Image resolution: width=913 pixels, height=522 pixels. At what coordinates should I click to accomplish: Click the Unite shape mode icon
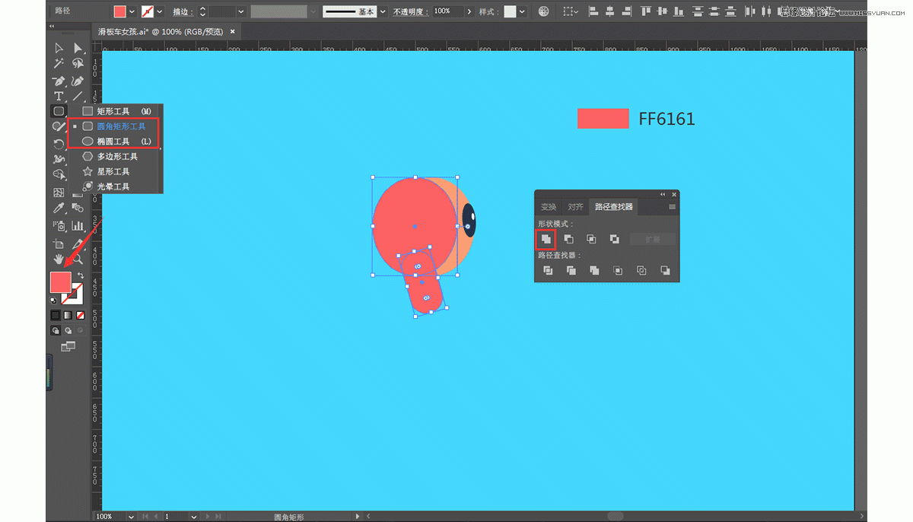coord(546,239)
